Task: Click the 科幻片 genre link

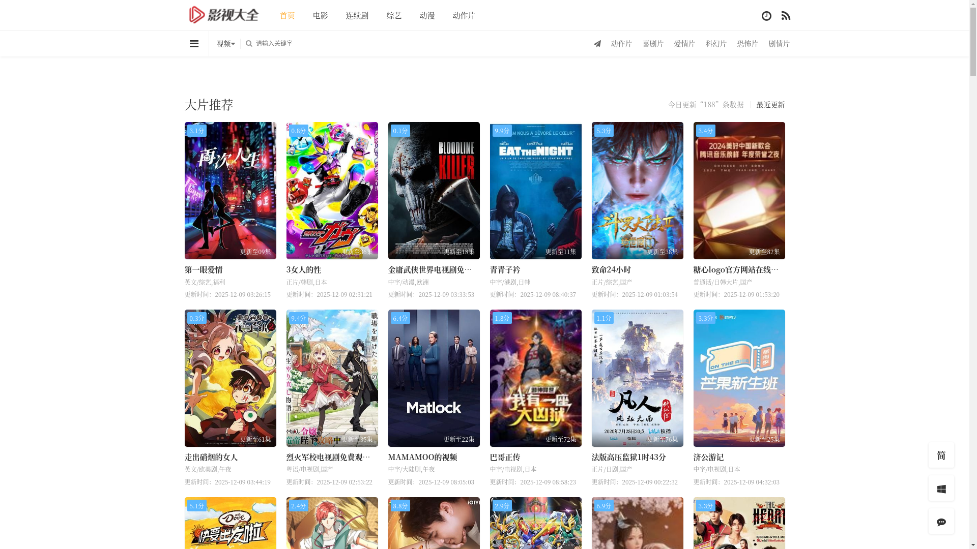Action: (x=716, y=44)
